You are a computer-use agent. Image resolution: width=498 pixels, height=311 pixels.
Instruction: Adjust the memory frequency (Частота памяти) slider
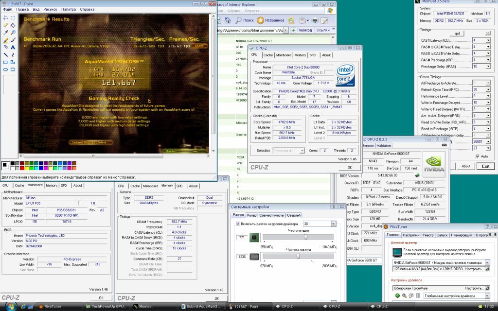point(298,256)
